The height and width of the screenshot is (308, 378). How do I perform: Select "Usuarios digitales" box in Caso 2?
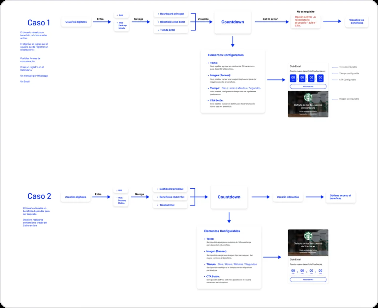[x=76, y=197]
